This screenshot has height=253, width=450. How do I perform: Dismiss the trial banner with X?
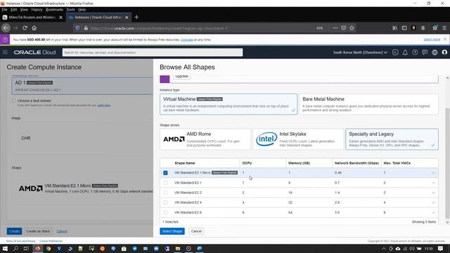click(x=445, y=39)
